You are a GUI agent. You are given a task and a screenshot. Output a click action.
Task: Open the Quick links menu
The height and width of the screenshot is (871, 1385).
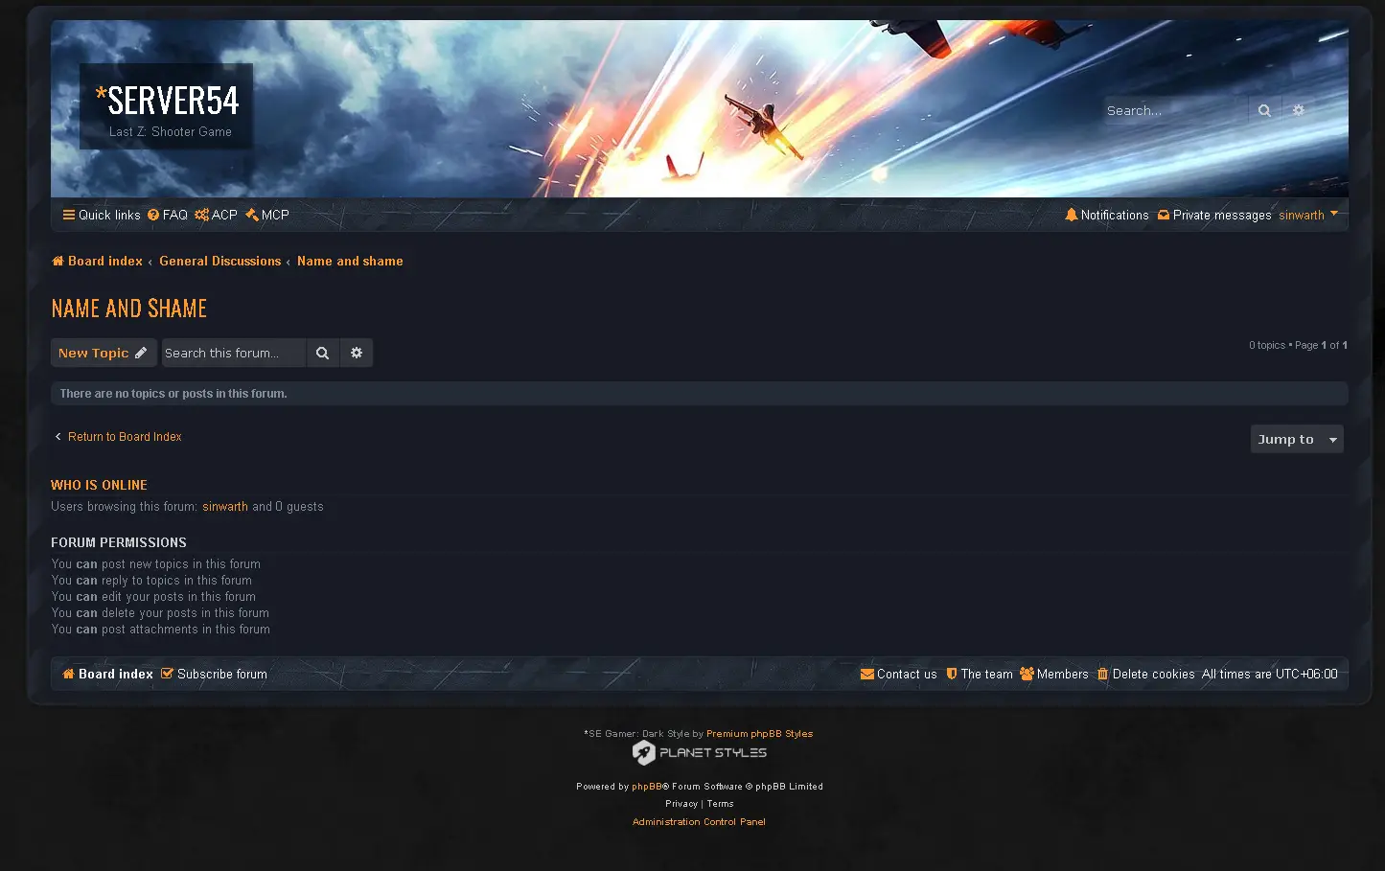click(102, 215)
